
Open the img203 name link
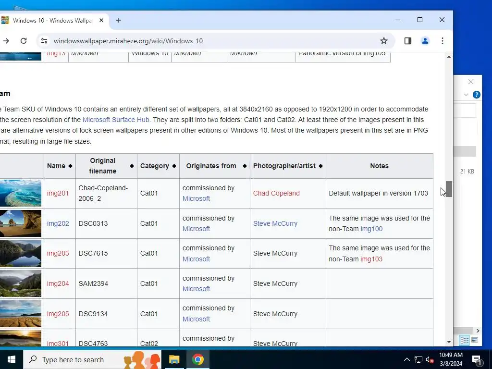click(x=58, y=253)
